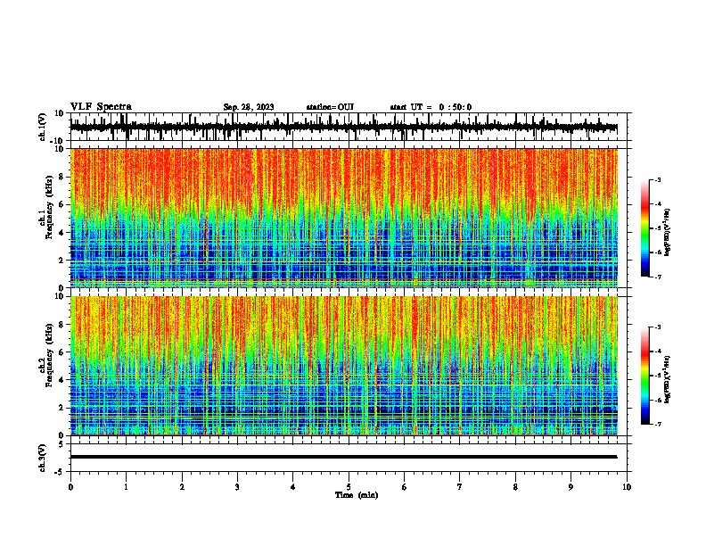Click the "4" tick label on Time axis
This screenshot has width=706, height=546.
[x=293, y=487]
